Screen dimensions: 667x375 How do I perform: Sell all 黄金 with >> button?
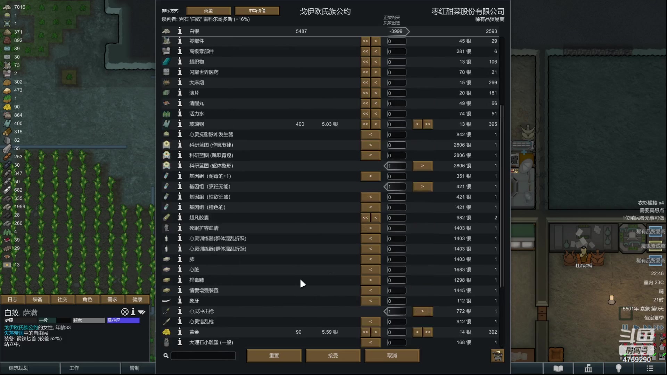[x=428, y=332]
